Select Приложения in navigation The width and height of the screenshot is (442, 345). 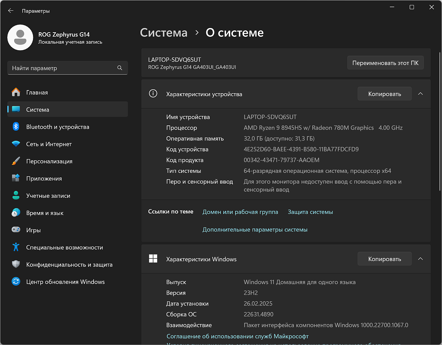click(x=68, y=178)
